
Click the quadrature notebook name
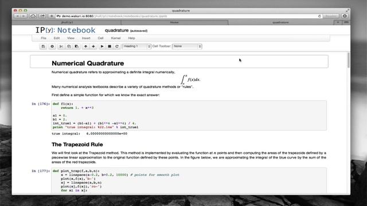pos(116,30)
